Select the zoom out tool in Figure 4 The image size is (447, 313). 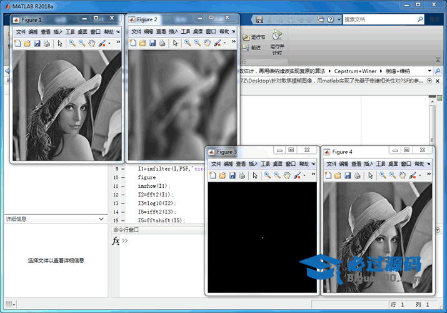(393, 176)
